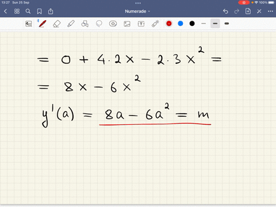Select the Lasso tool
This screenshot has width=276, height=207.
(x=99, y=24)
